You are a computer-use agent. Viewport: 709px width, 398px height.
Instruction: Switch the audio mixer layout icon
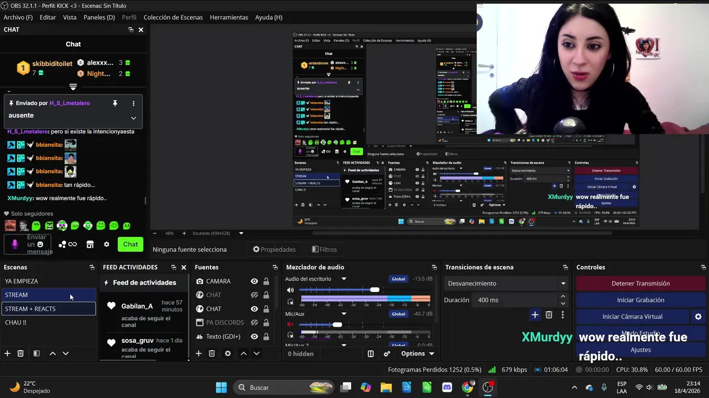point(371,354)
